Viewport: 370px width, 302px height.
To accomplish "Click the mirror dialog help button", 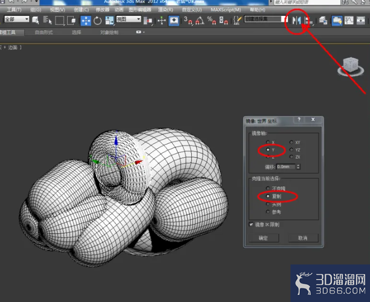I will point(299,120).
